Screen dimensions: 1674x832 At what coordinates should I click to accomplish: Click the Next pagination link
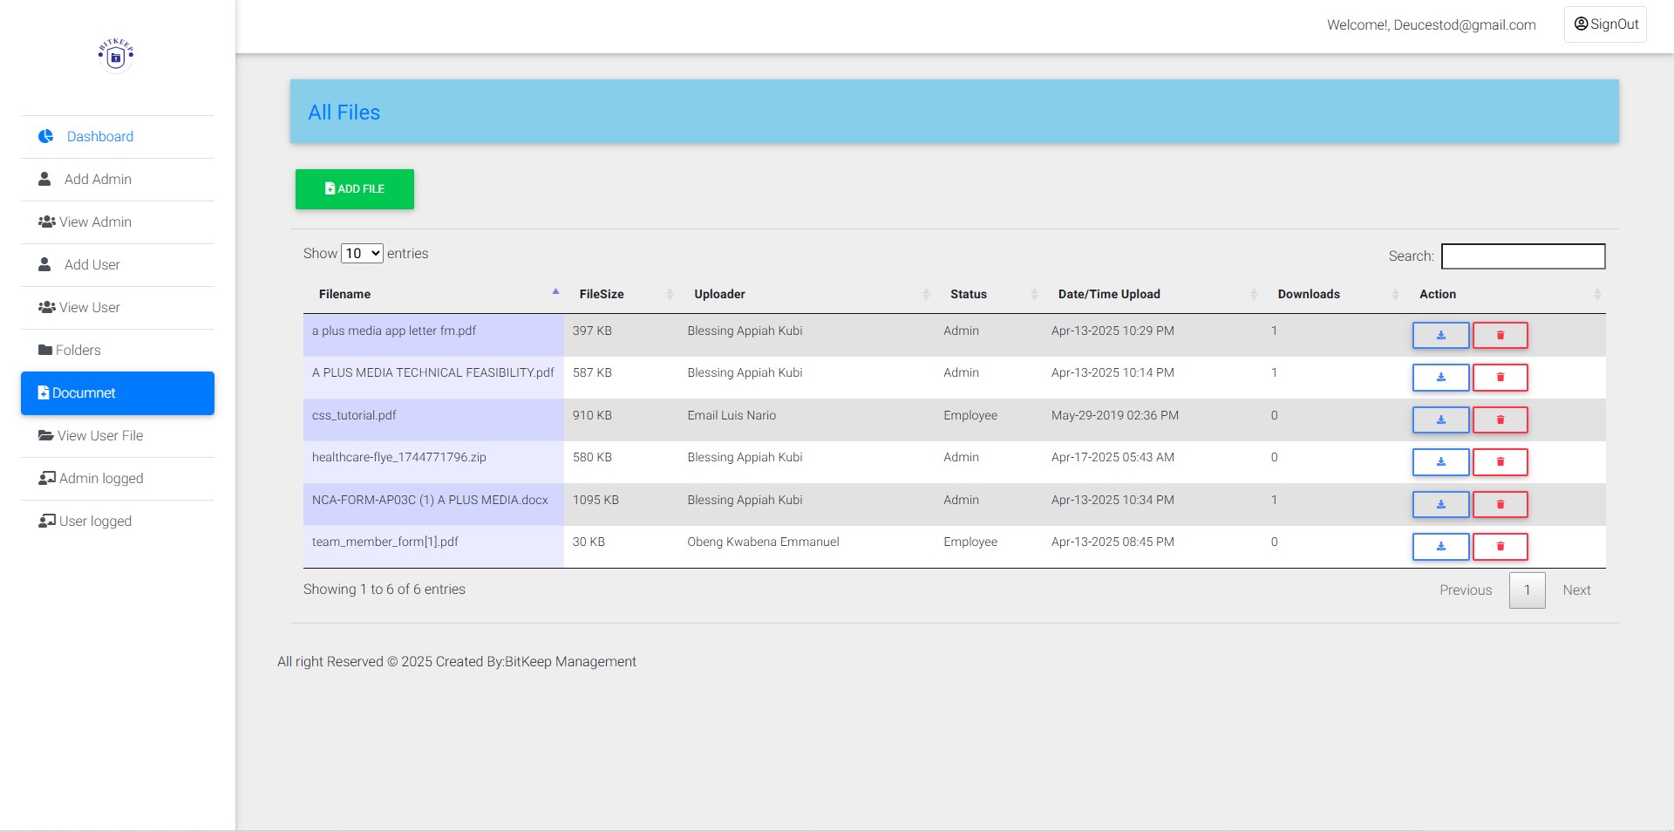[1576, 590]
